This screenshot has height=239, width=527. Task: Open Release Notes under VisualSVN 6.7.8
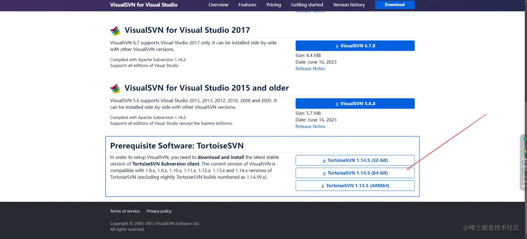[x=310, y=69]
